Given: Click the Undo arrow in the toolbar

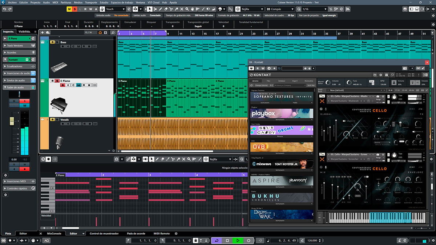Looking at the screenshot, I should (x=5, y=9).
